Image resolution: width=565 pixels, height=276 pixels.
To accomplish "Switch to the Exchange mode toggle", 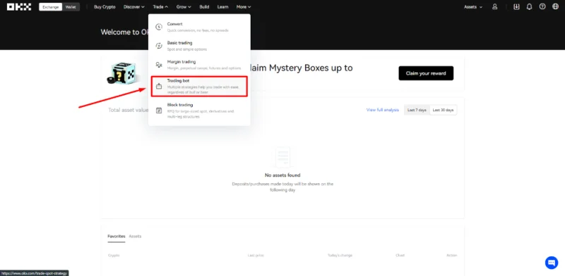I will (50, 7).
